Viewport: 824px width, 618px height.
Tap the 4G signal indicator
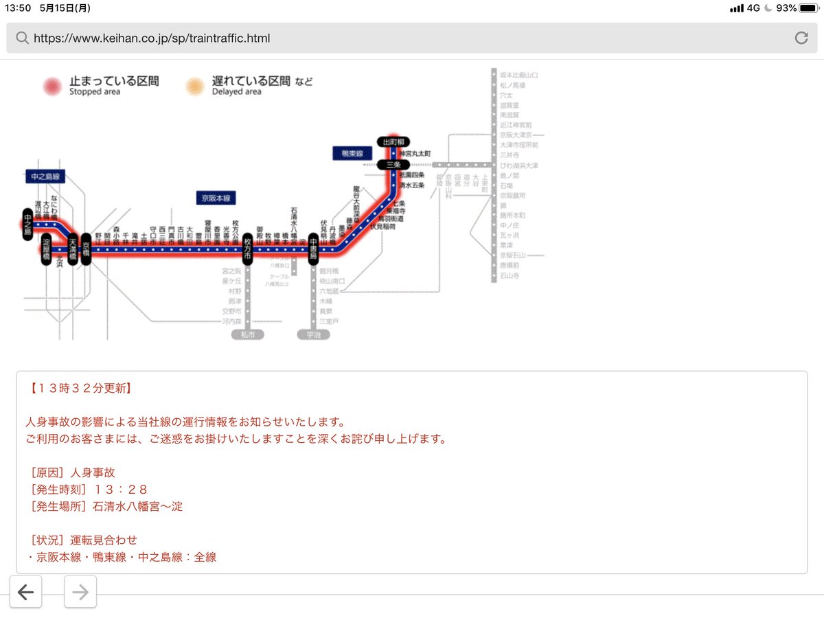pos(753,8)
